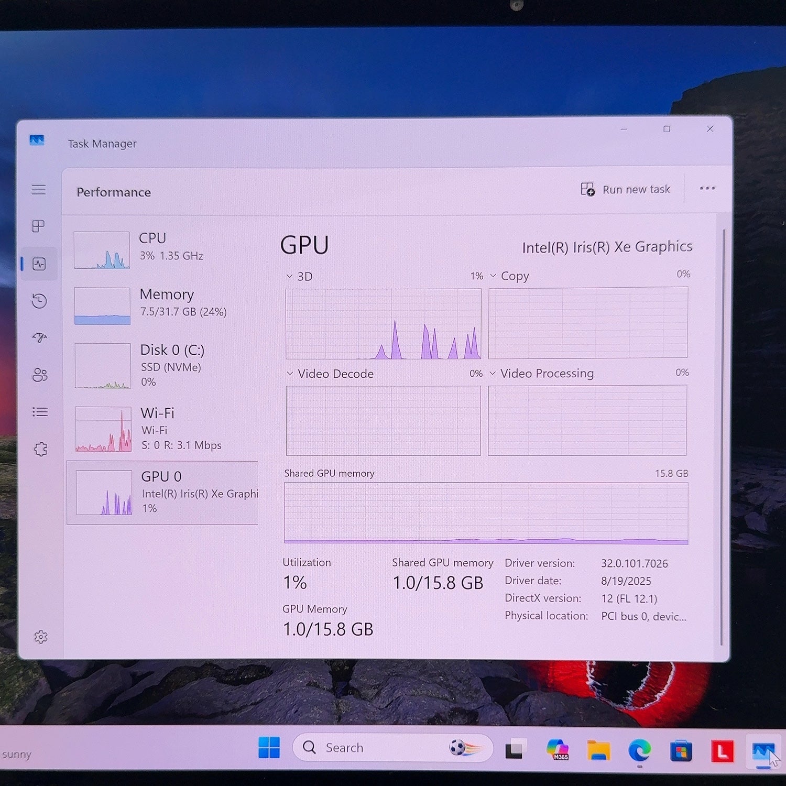Open the sunny weather widget
Screen dimensions: 786x786
click(17, 755)
